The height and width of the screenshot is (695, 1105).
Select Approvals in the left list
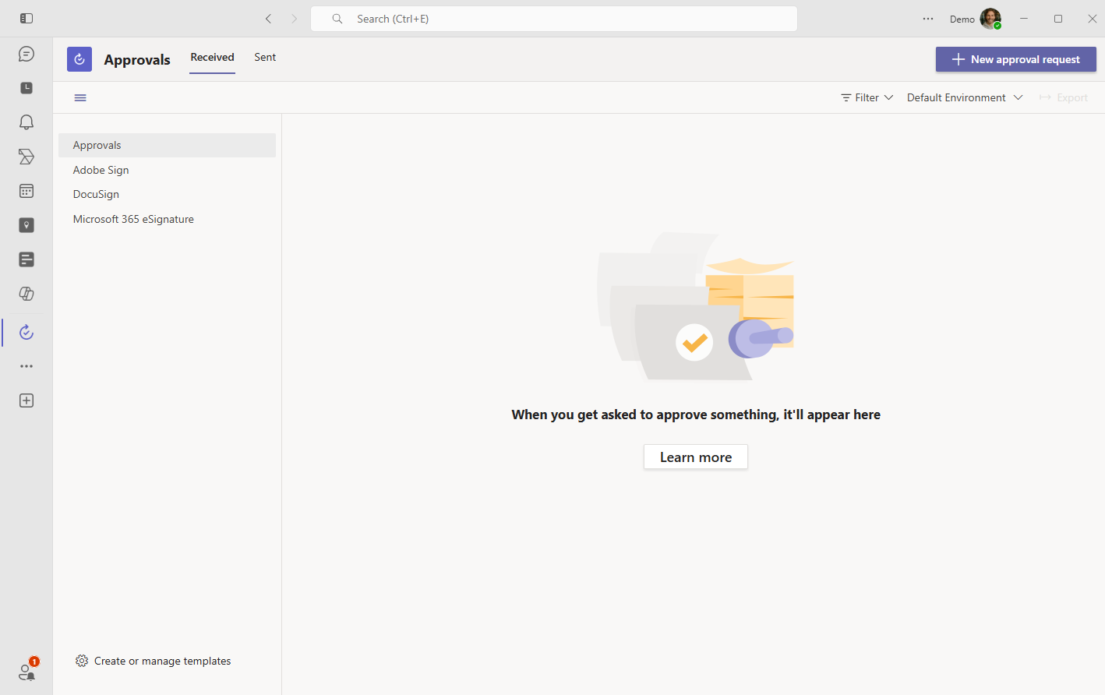(x=167, y=145)
